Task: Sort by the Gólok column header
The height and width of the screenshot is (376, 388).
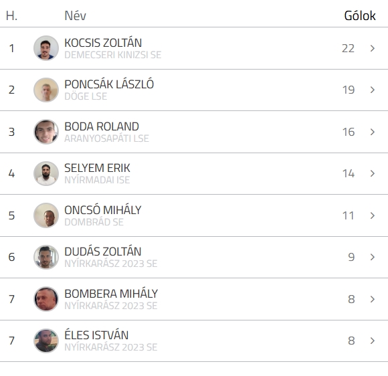Action: coord(360,15)
